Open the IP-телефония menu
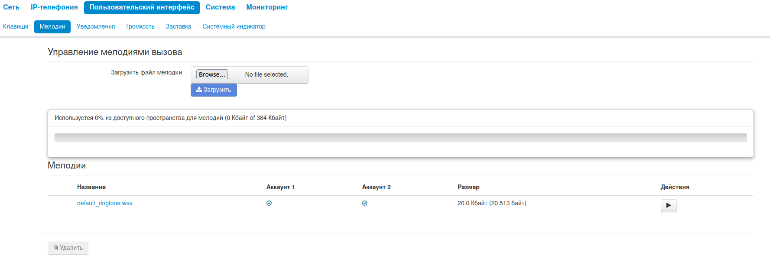Screen dimensions: 770x262 coord(54,7)
